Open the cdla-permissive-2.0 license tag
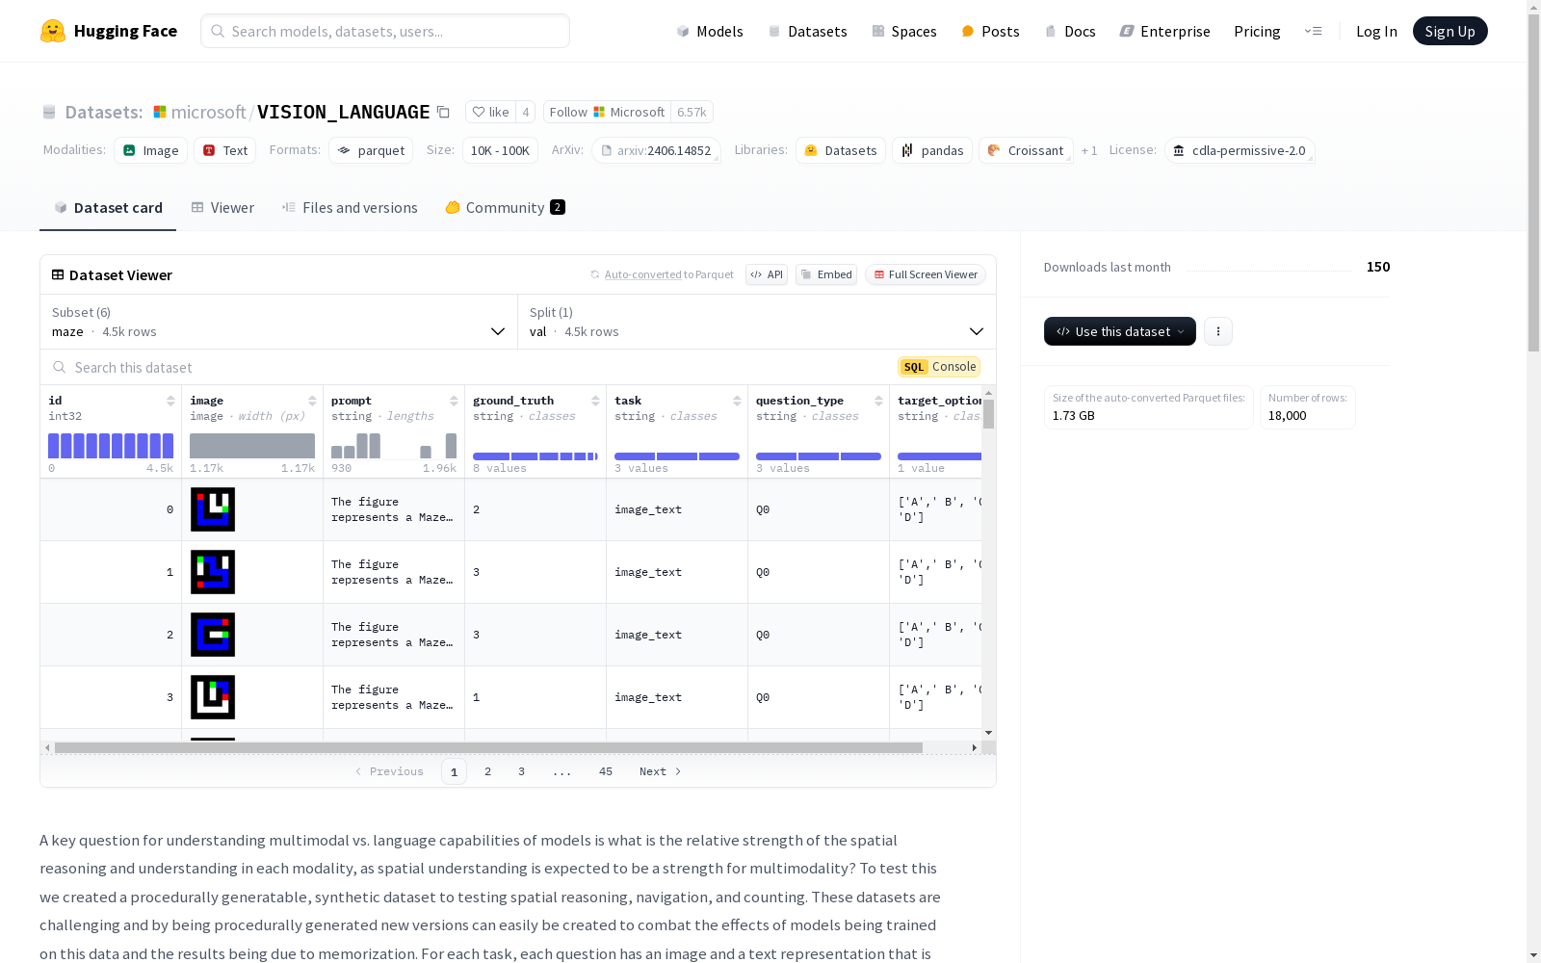This screenshot has height=963, width=1541. click(x=1240, y=150)
